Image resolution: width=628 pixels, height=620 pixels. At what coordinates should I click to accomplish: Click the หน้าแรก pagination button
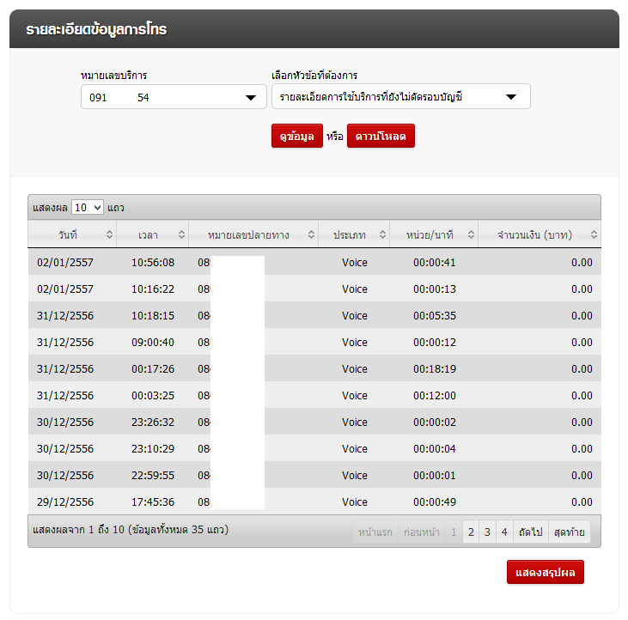click(x=375, y=532)
